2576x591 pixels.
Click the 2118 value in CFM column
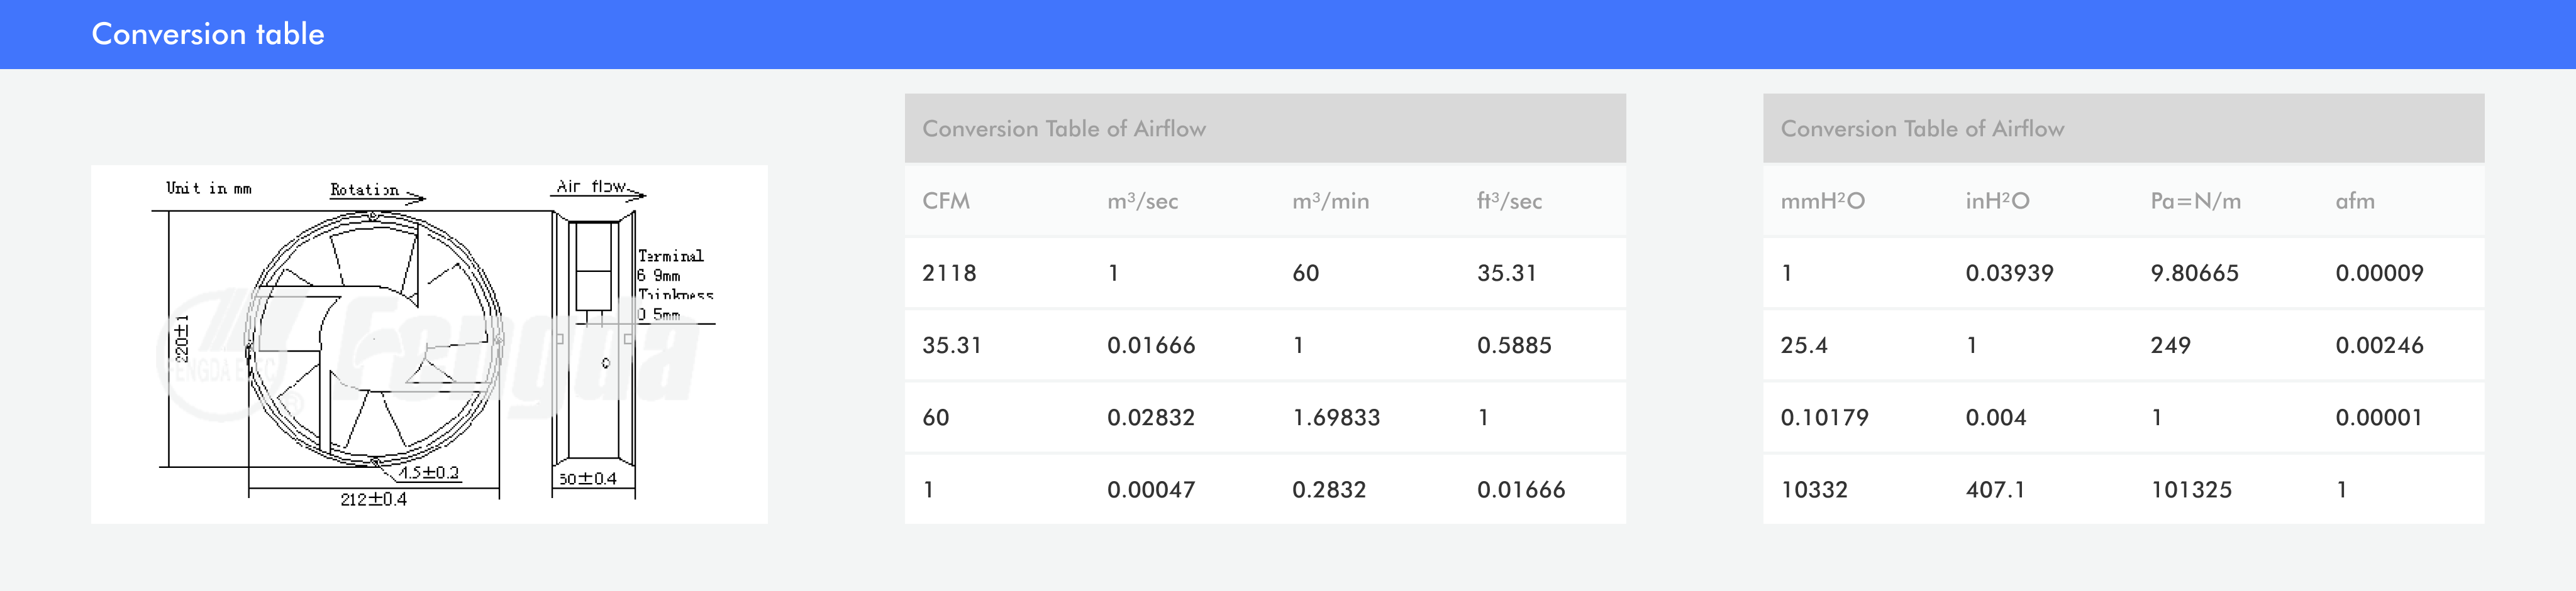(948, 273)
